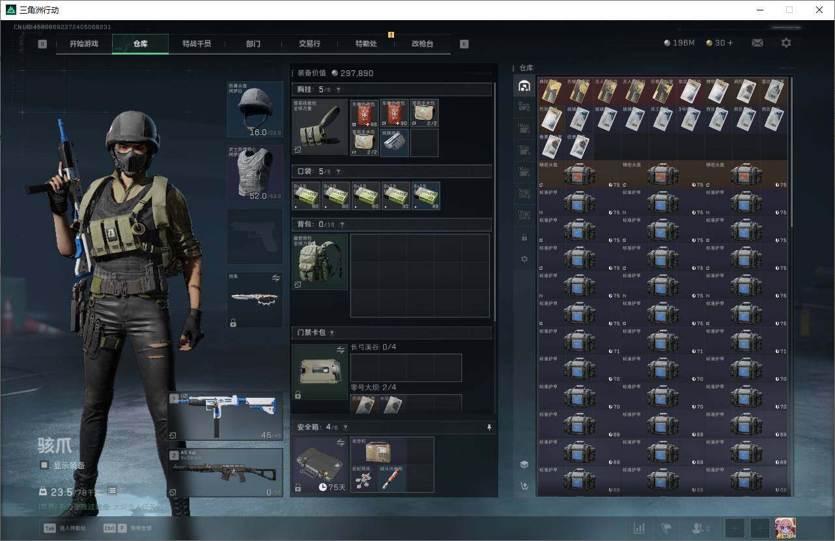This screenshot has width=835, height=541.
Task: Click the list icon beside weight 23.5
Action: tap(112, 491)
